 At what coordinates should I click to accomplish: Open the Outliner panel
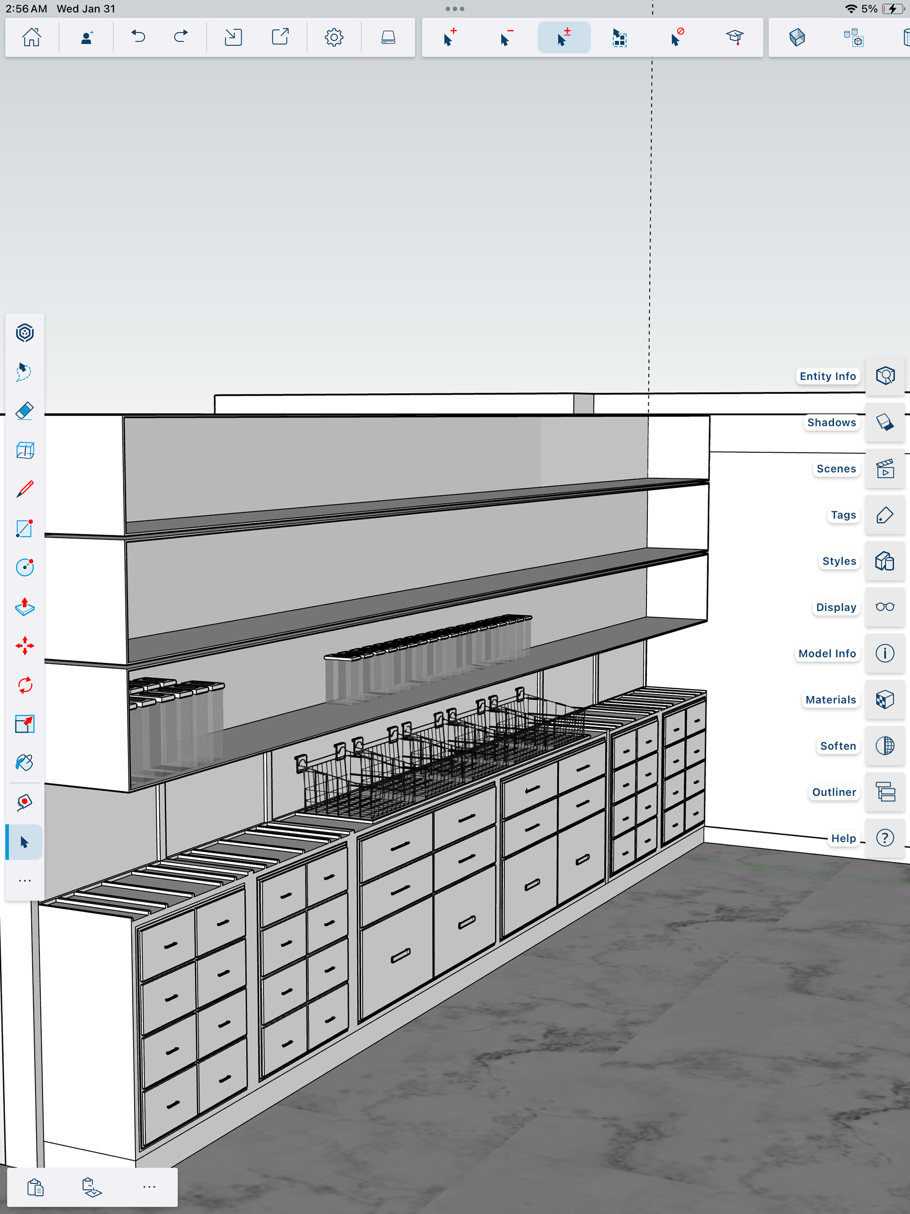pyautogui.click(x=885, y=792)
